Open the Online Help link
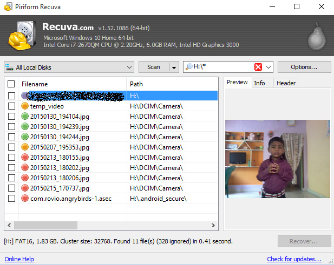 (19, 259)
